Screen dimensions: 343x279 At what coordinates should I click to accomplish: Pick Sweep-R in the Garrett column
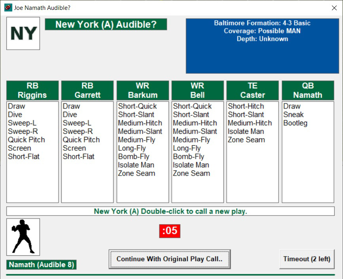78,131
